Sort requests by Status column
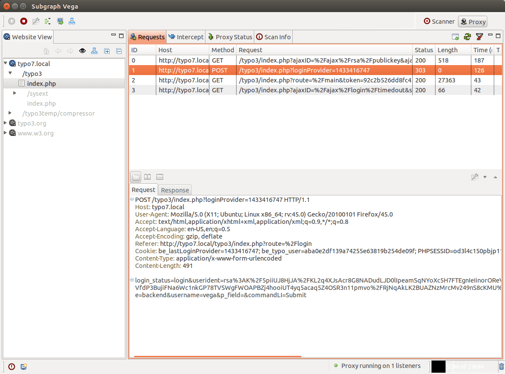The height and width of the screenshot is (374, 505). click(x=423, y=50)
